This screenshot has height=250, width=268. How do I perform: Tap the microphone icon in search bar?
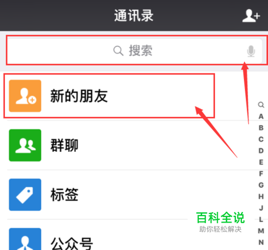[251, 51]
